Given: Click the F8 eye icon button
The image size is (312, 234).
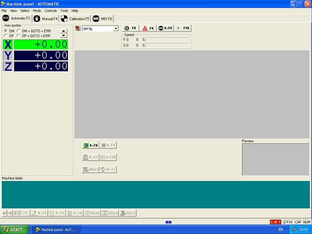Looking at the screenshot, I should (130, 28).
